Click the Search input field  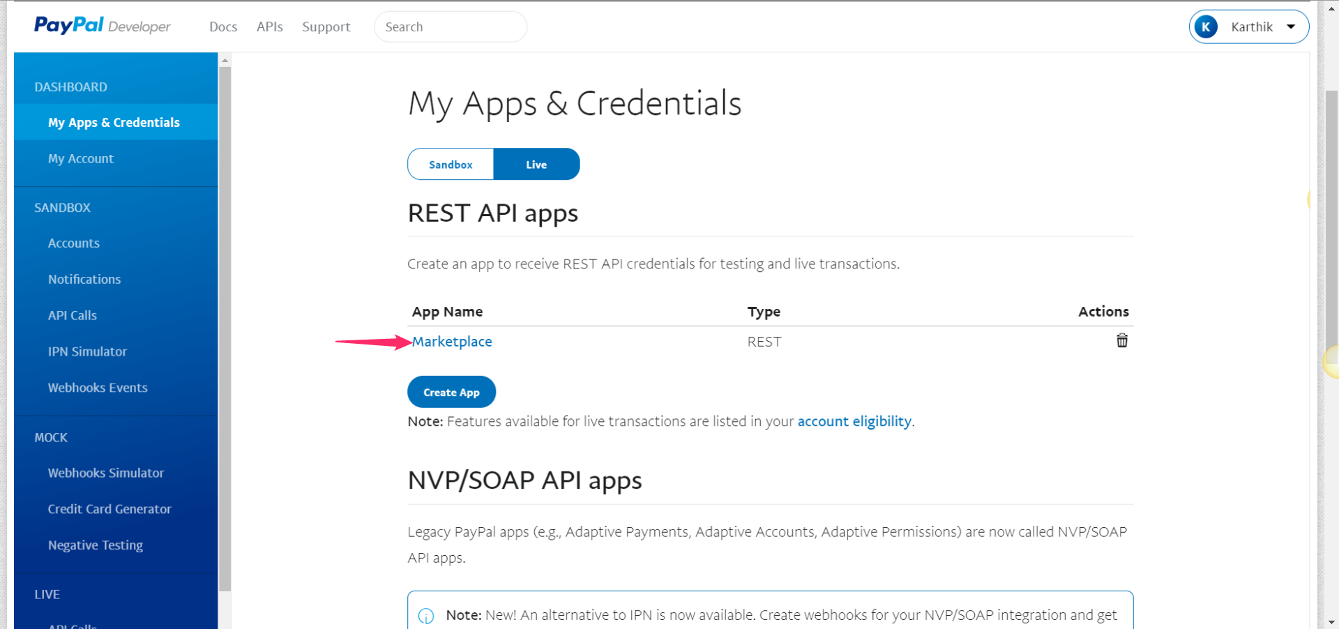click(451, 26)
